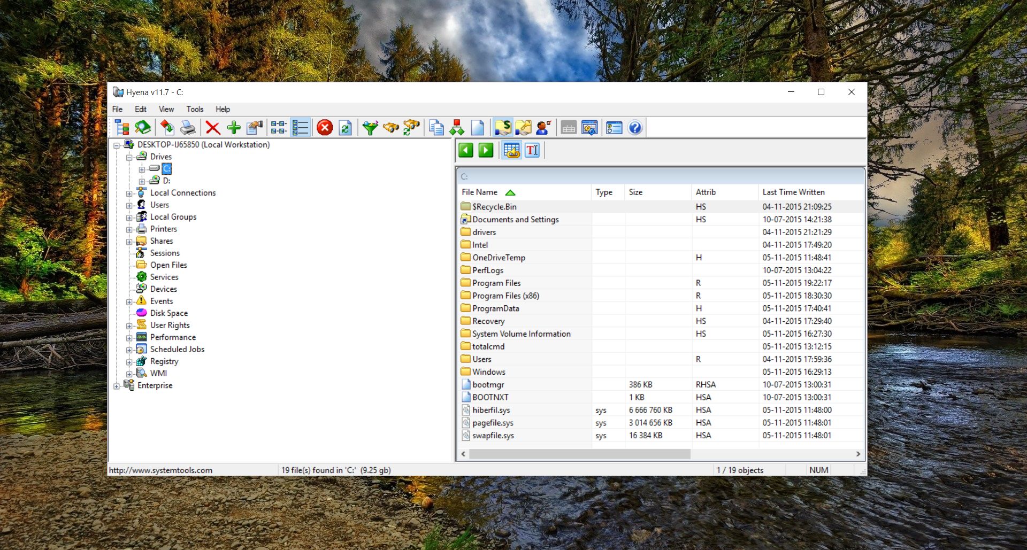The image size is (1027, 550).
Task: Select Services in the tree
Action: [x=164, y=277]
